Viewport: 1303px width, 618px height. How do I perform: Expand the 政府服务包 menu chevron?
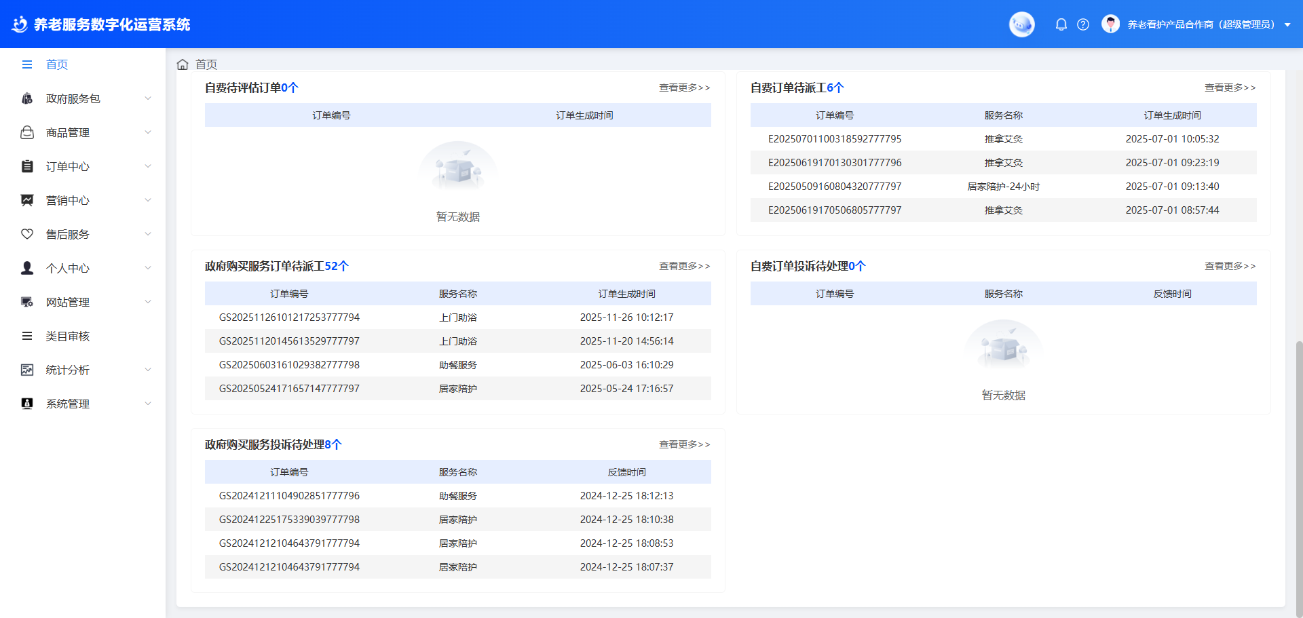[148, 98]
